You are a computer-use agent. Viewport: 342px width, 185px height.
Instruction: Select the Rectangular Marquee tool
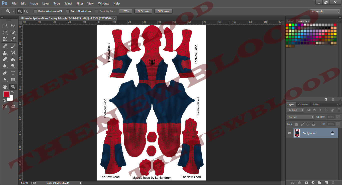(5, 26)
